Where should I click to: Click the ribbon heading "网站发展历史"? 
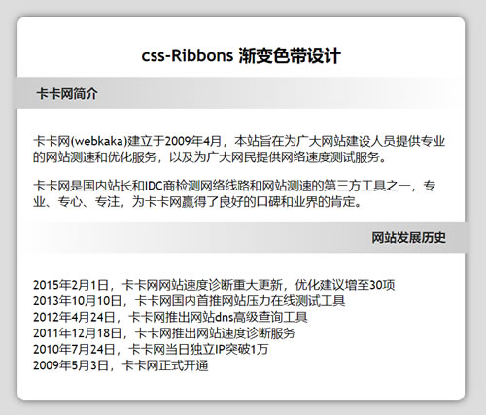(x=408, y=238)
